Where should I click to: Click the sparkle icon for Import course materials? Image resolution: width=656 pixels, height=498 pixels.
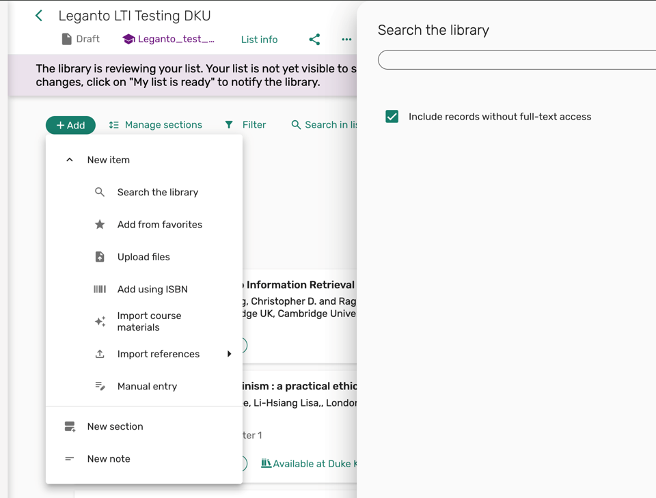coord(100,322)
